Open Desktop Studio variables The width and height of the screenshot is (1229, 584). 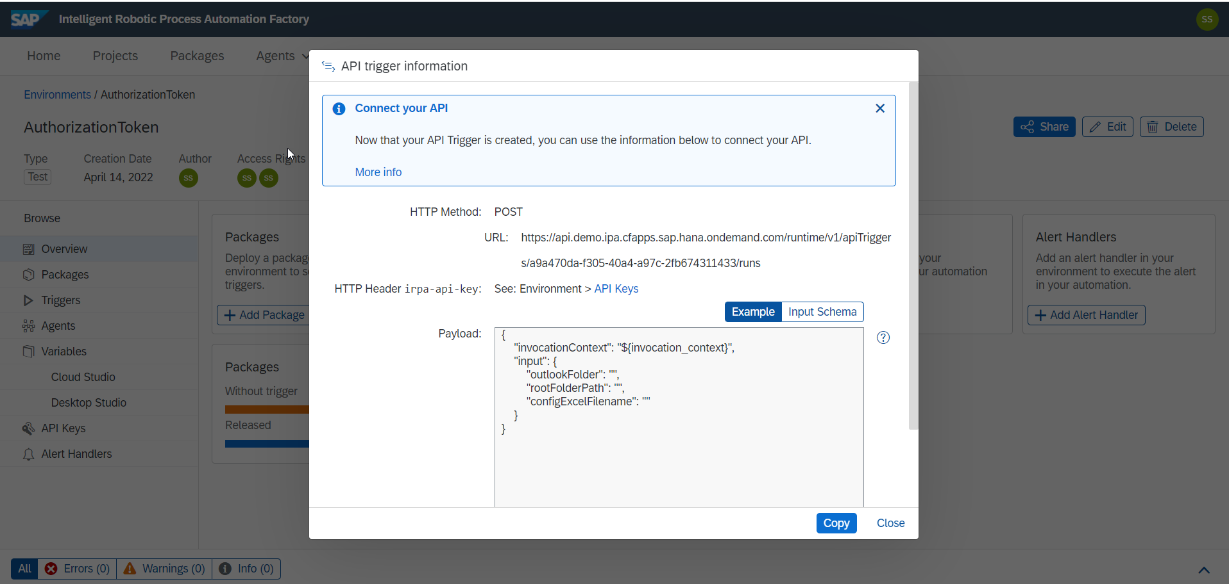[99, 403]
